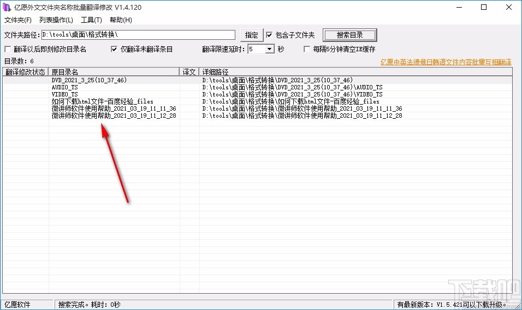
Task: Click the 详细路径 column header
Action: point(355,72)
